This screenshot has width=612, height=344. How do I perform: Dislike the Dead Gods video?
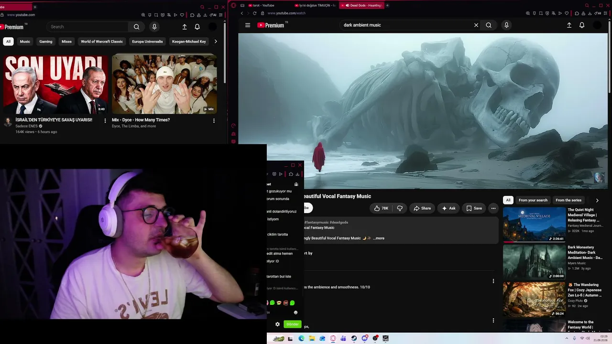coord(400,208)
